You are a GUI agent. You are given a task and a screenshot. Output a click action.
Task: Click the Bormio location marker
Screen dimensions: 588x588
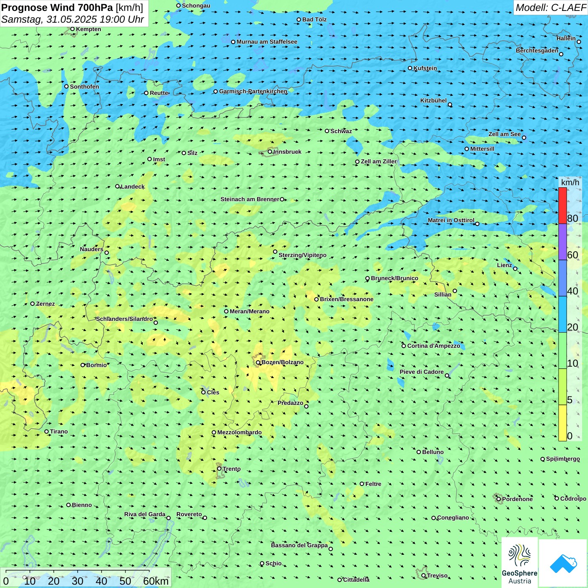coord(83,365)
